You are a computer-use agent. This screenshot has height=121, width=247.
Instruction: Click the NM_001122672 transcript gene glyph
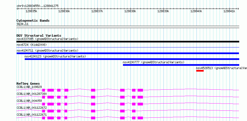(128, 111)
